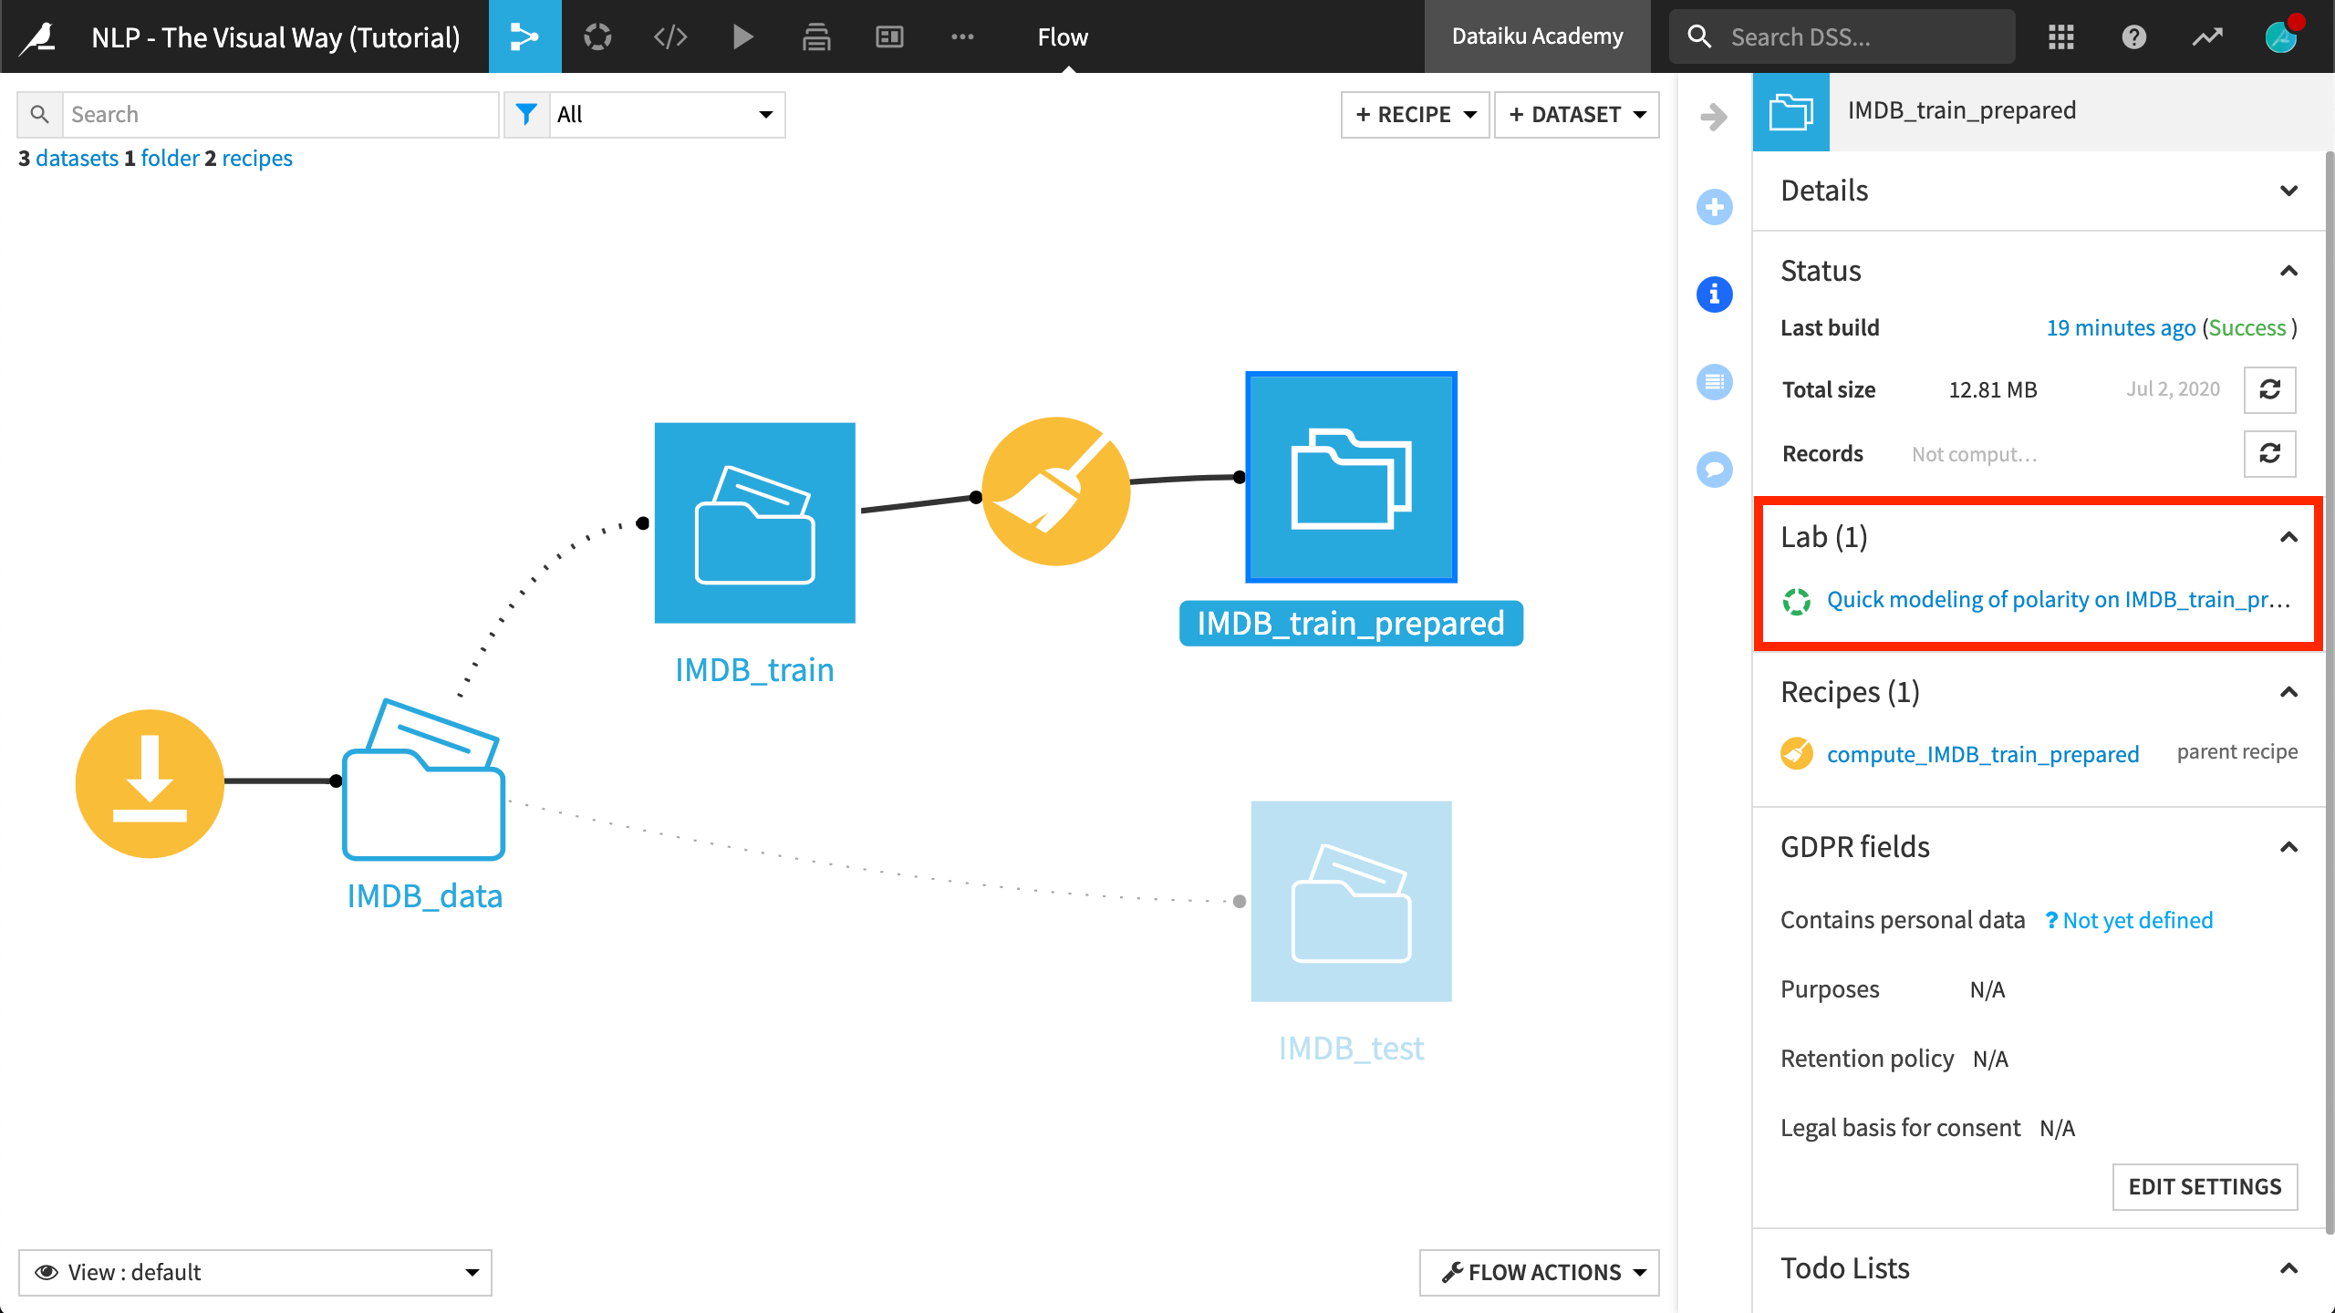The image size is (2335, 1313).
Task: Open the dashboards icon
Action: [889, 36]
